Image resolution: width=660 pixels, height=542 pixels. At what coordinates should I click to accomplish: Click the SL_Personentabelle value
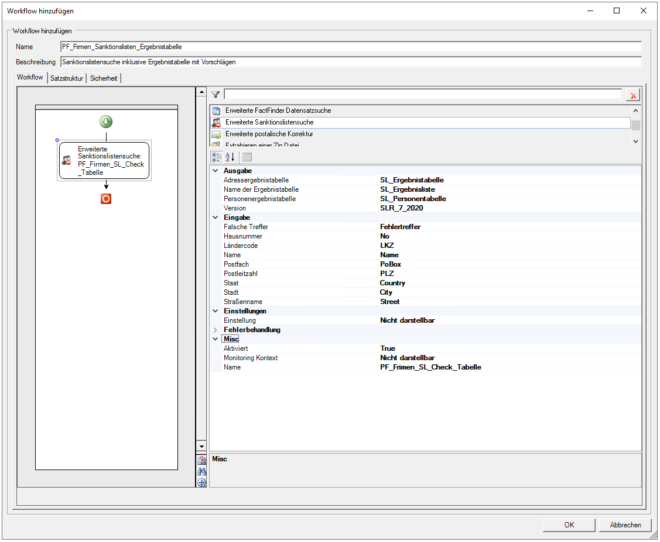click(413, 199)
